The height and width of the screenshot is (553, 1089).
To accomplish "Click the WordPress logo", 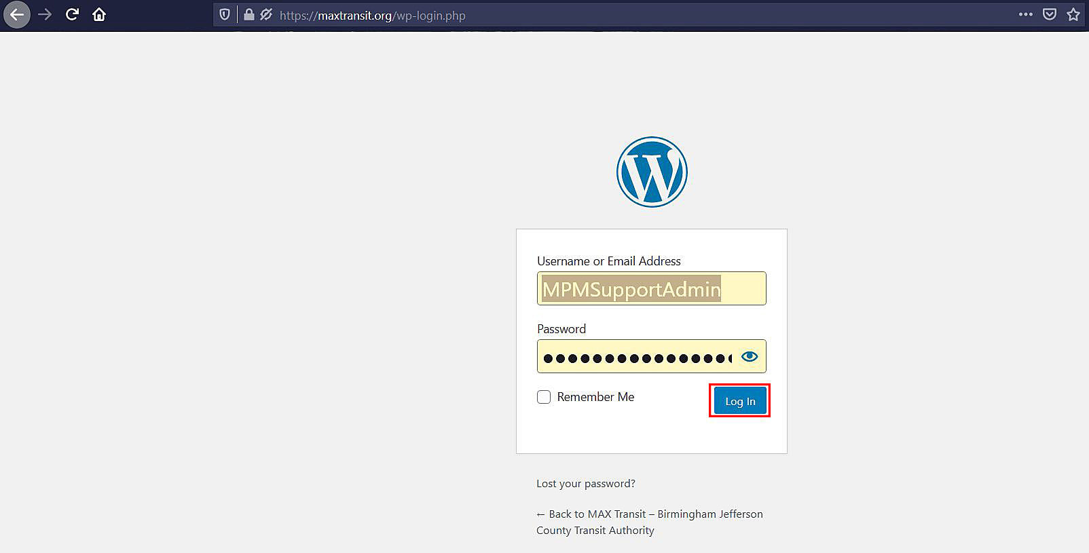I will coord(652,172).
